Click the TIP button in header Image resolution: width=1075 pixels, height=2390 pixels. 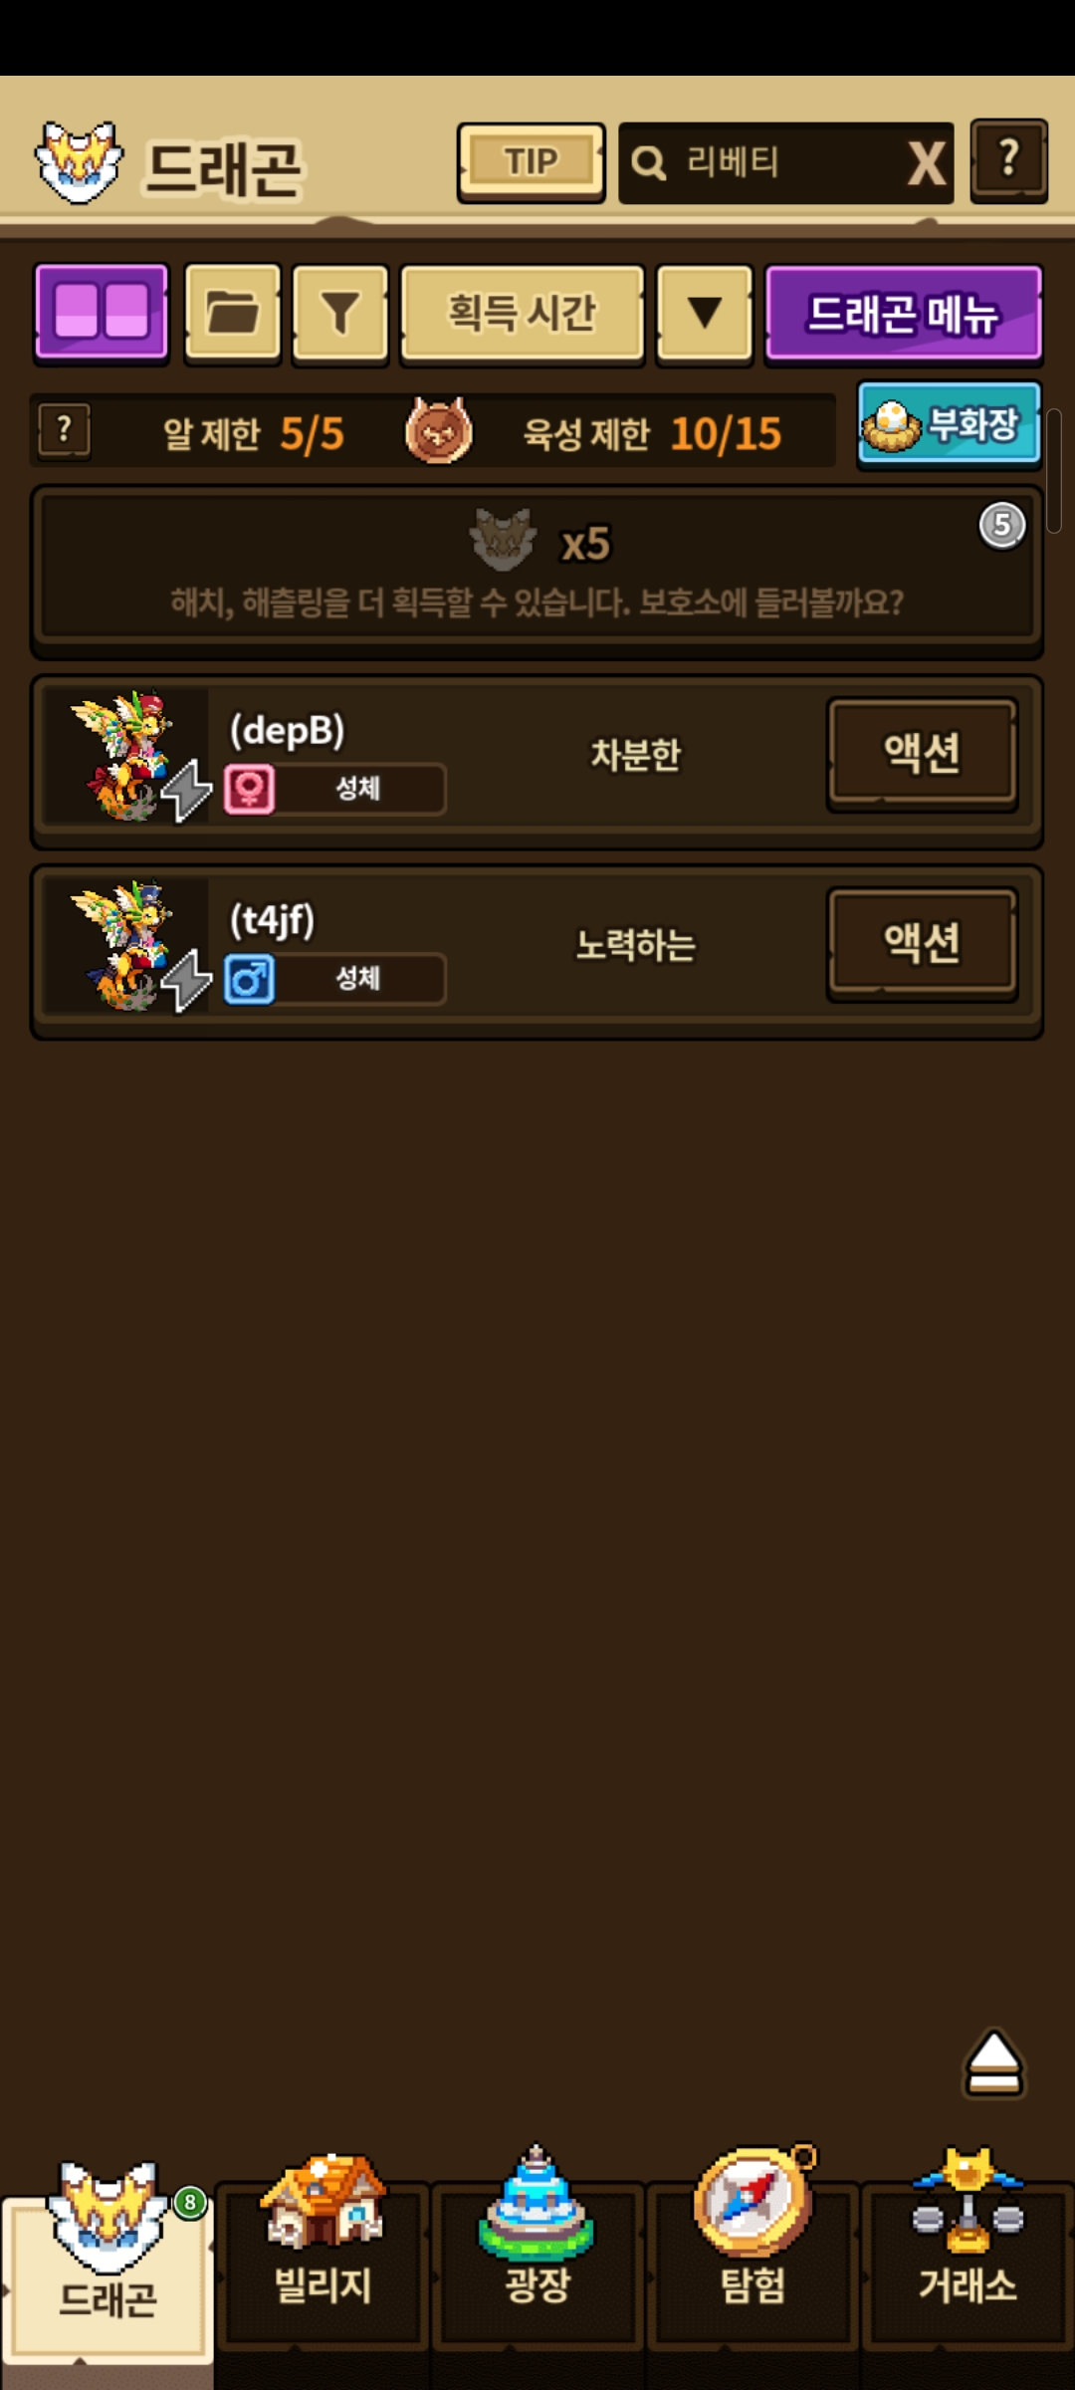point(531,162)
